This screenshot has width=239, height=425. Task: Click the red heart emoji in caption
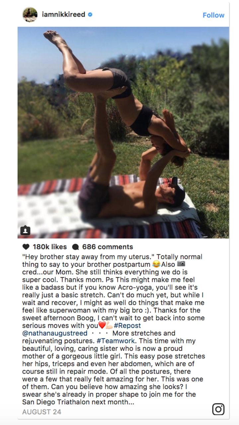pyautogui.click(x=102, y=326)
